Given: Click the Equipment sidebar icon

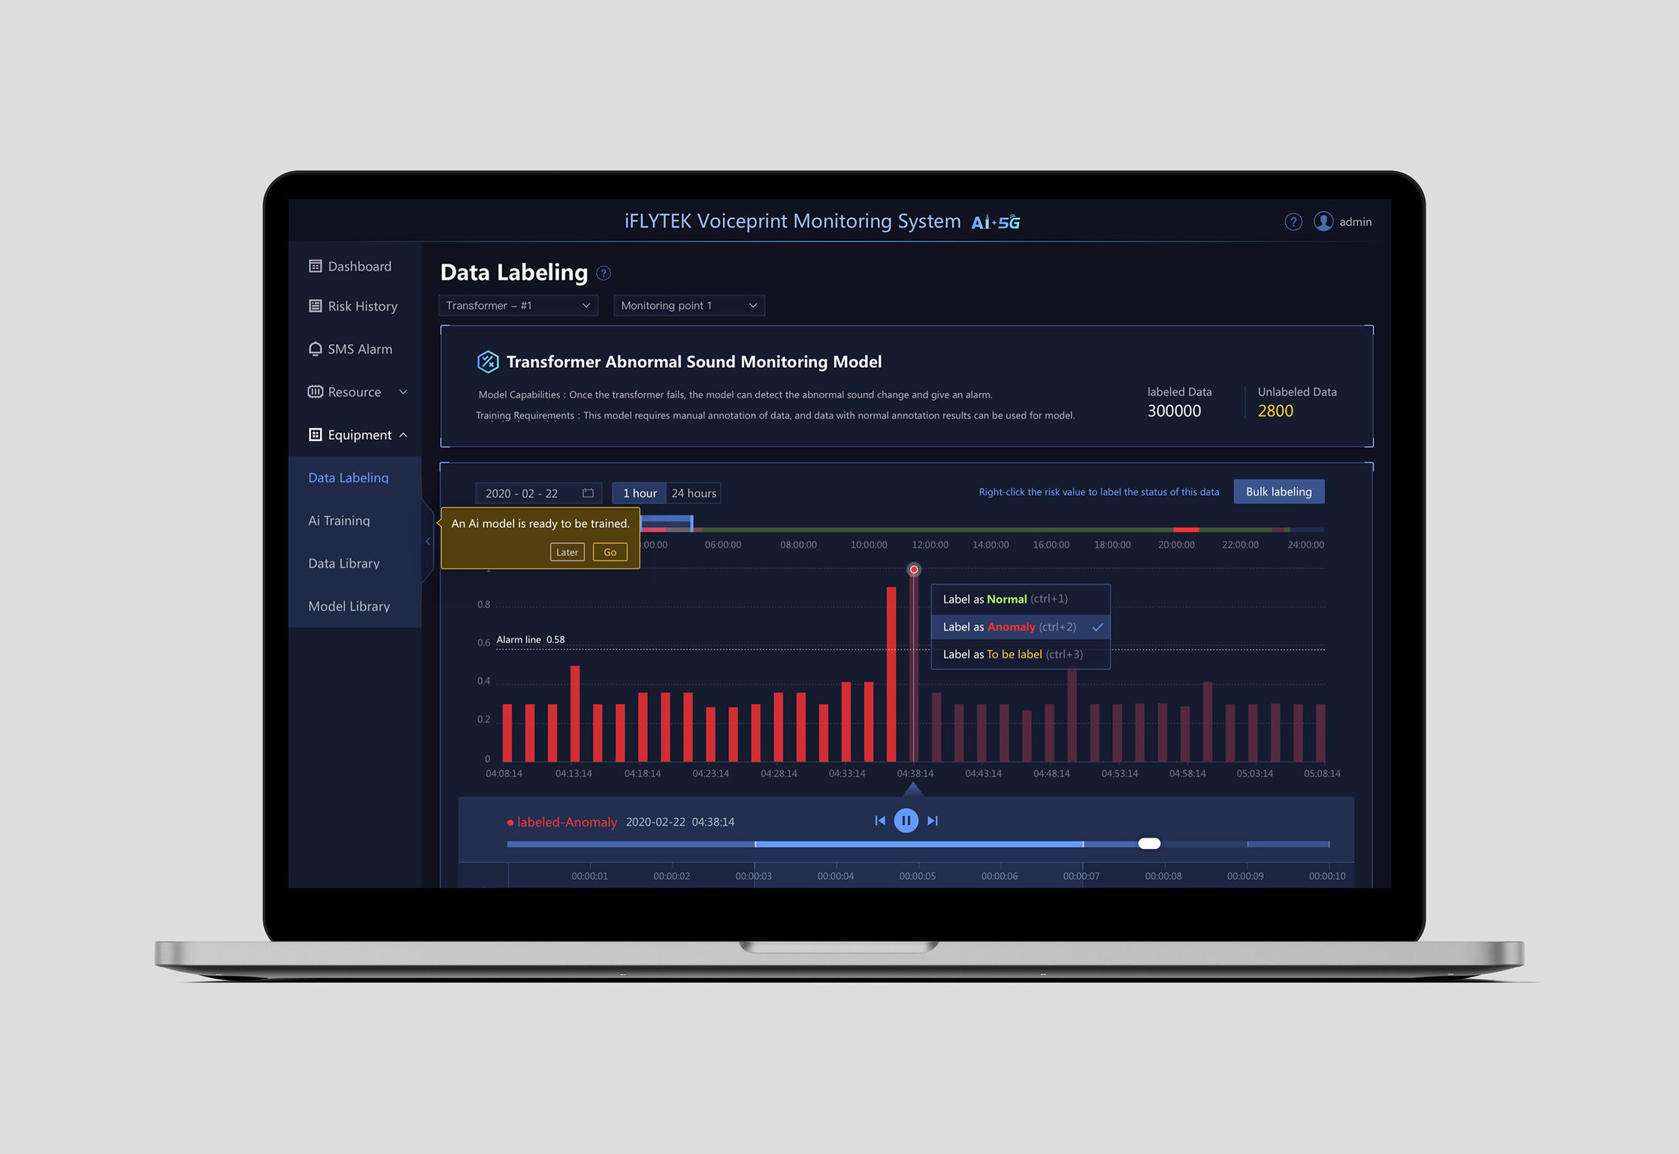Looking at the screenshot, I should click(310, 435).
